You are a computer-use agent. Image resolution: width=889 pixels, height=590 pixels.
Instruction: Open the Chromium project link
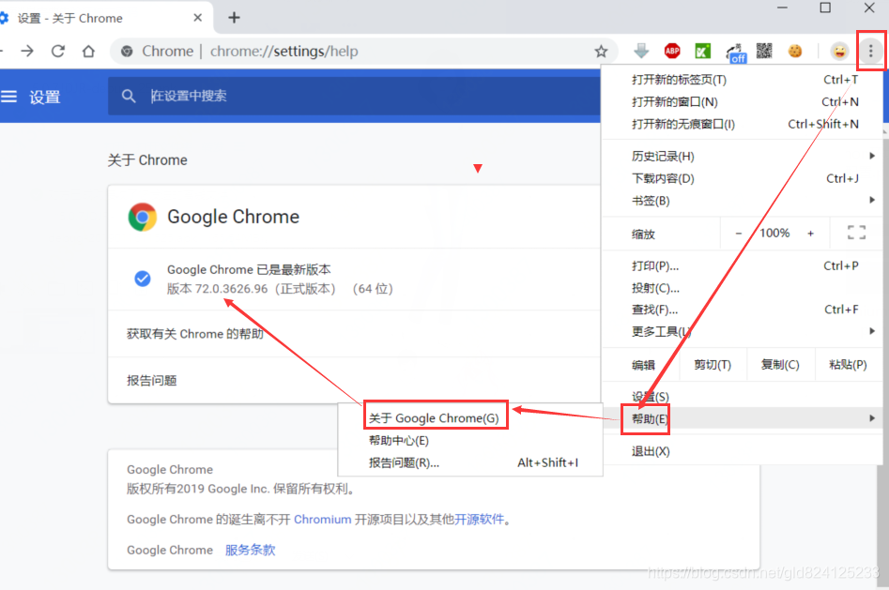(x=322, y=519)
